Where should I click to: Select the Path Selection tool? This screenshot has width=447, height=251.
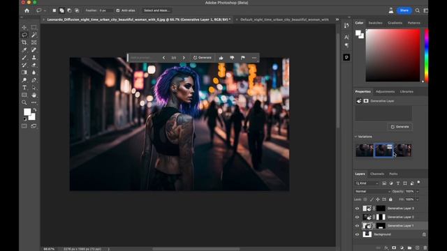[34, 87]
